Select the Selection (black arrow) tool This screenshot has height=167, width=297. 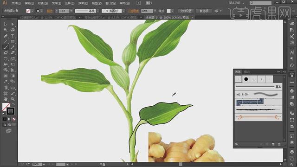click(x=6, y=24)
